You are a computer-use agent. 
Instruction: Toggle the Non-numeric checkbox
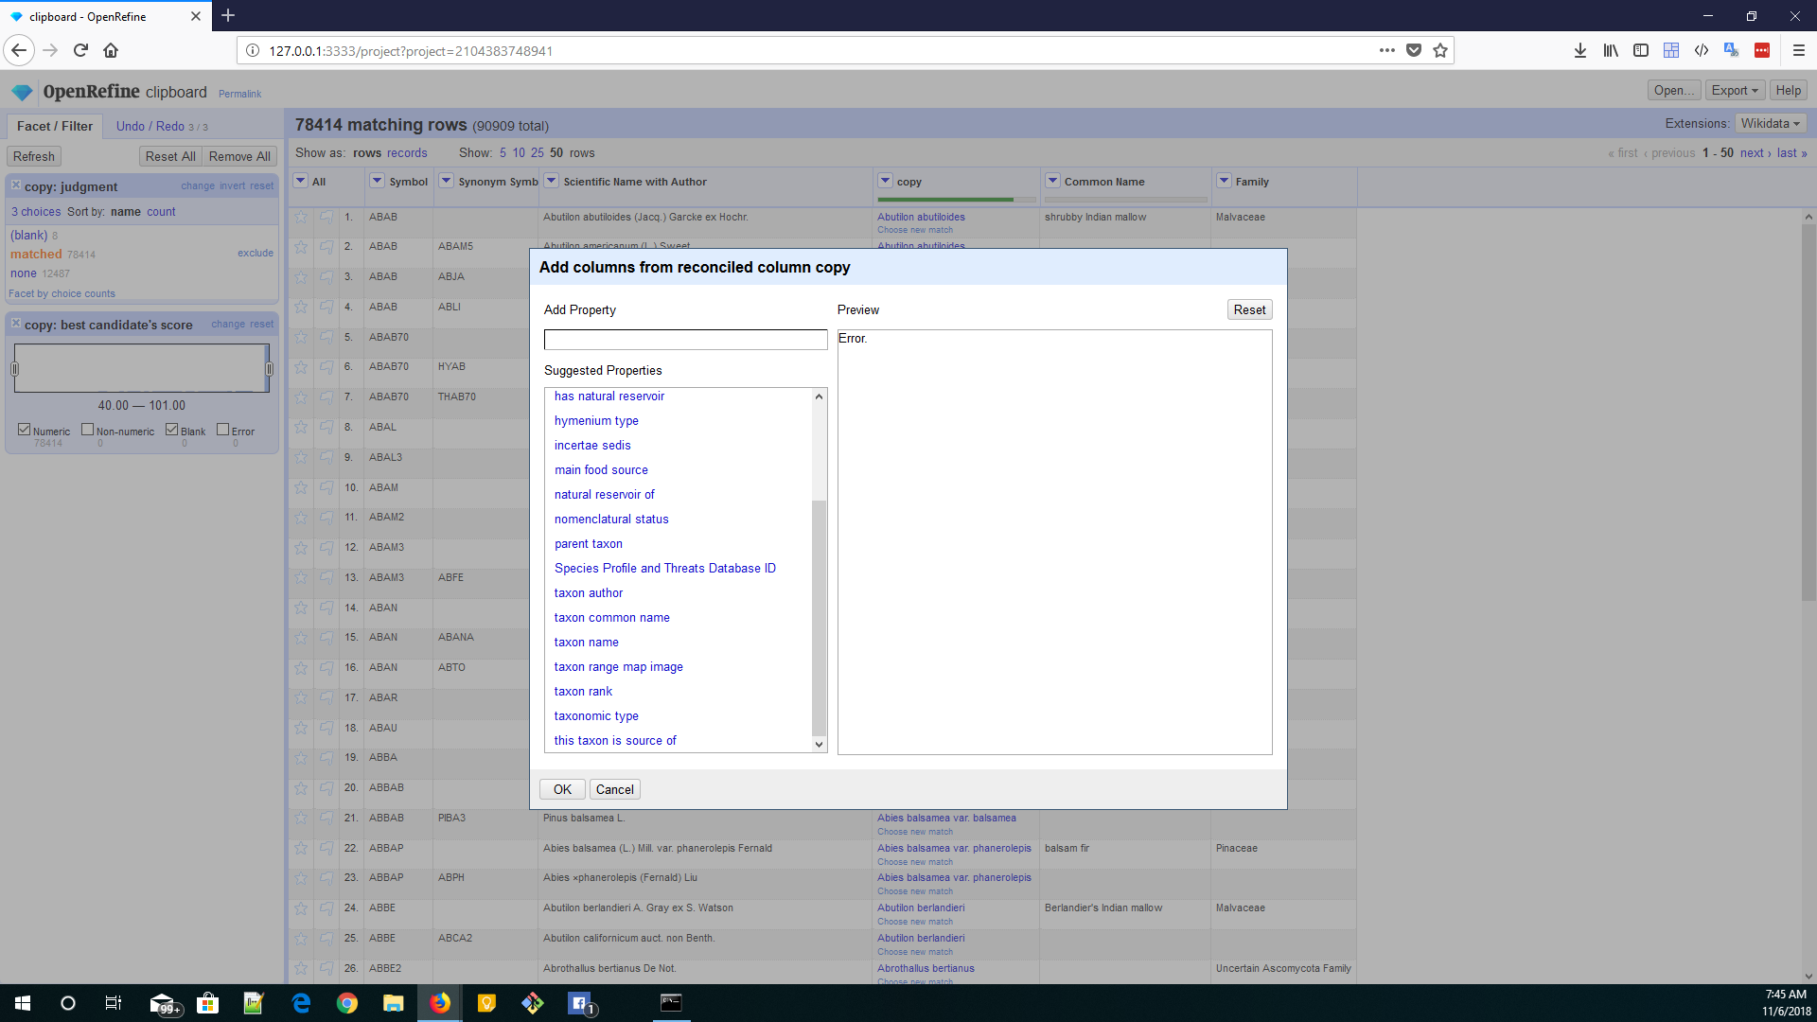88,430
